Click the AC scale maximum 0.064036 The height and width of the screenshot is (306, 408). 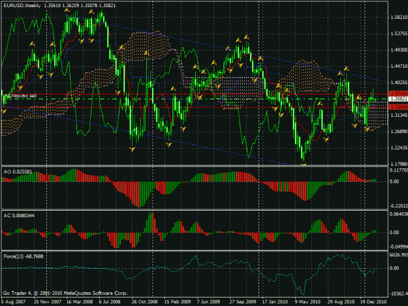click(399, 214)
